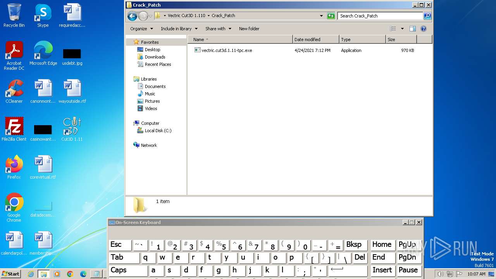The height and width of the screenshot is (279, 496).
Task: Select Favorites in navigation pane
Action: (150, 42)
